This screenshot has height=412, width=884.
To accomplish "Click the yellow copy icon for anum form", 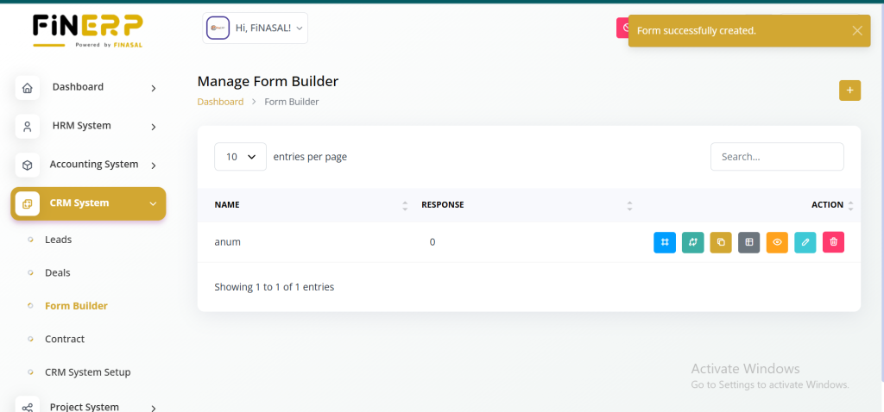I will coord(721,242).
